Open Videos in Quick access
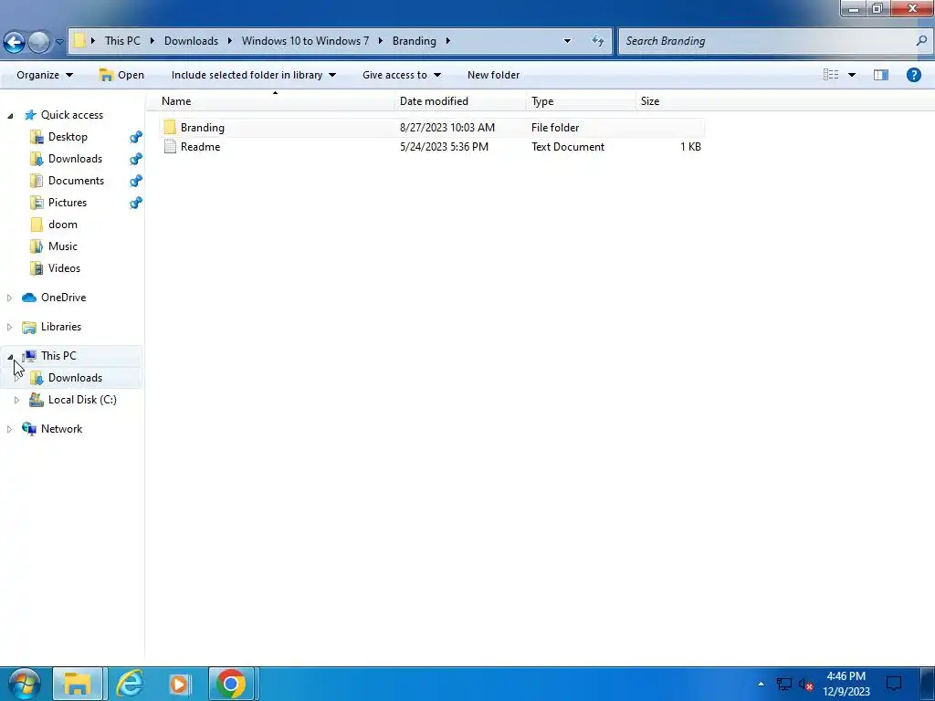The height and width of the screenshot is (701, 935). [64, 268]
